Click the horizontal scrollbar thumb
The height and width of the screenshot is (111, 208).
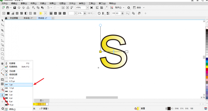click(x=102, y=98)
